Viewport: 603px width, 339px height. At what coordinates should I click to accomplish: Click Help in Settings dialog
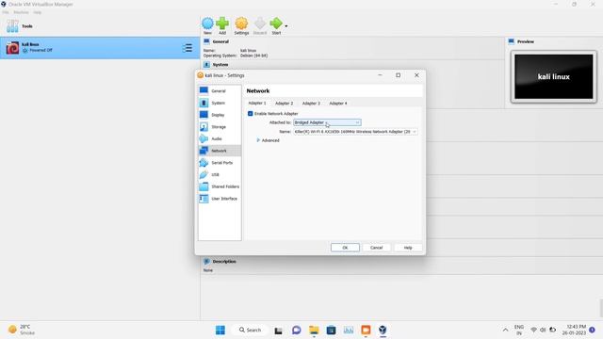(408, 248)
